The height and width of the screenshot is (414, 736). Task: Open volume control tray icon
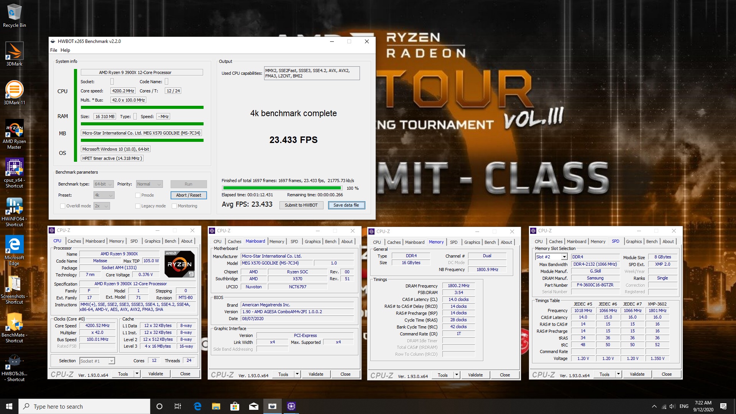click(672, 406)
